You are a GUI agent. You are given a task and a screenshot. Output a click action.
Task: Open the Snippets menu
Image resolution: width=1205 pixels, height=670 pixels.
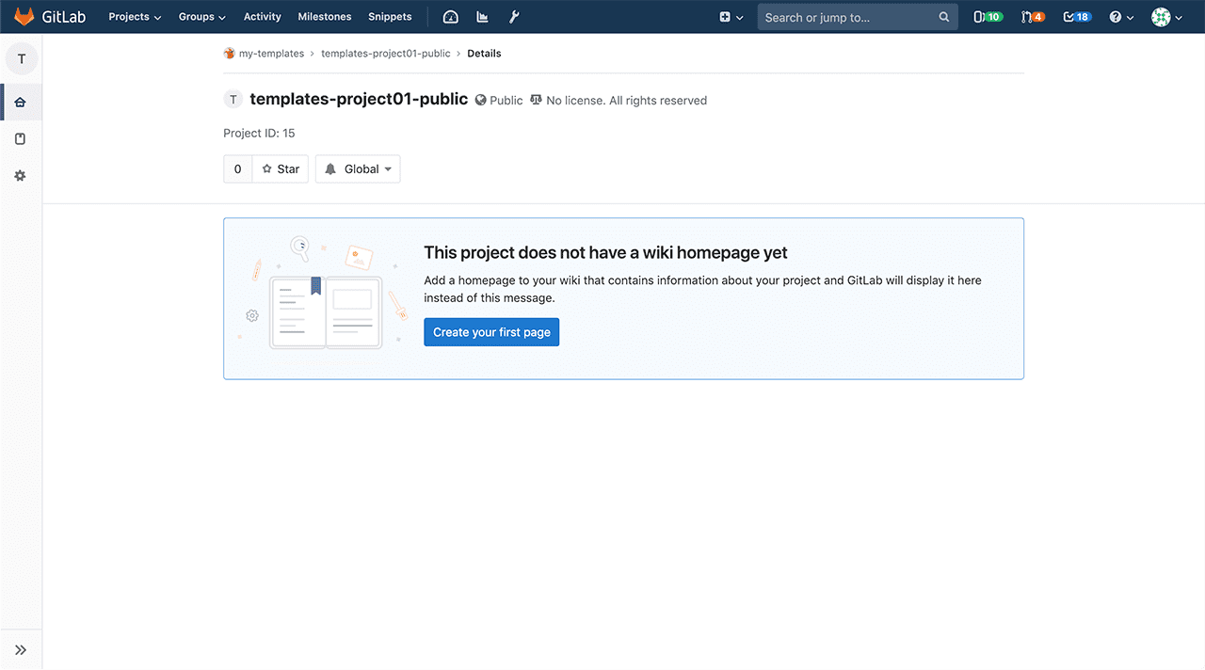tap(390, 16)
